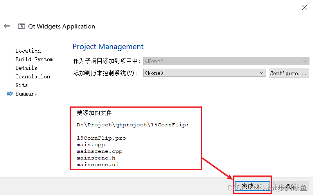Click the 要添加的文件 label
Image resolution: width=313 pixels, height=195 pixels.
94,113
